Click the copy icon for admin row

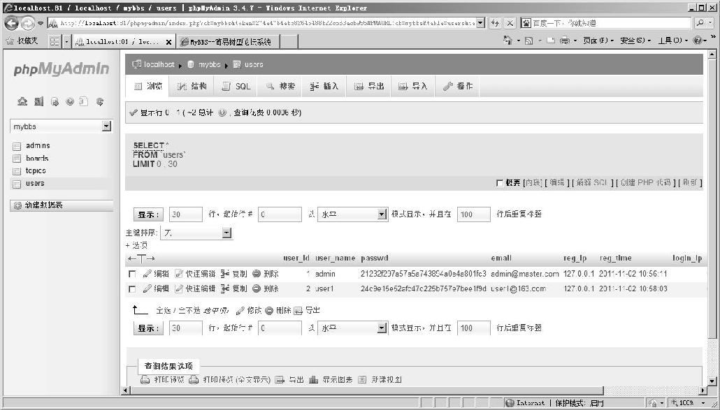tap(225, 274)
